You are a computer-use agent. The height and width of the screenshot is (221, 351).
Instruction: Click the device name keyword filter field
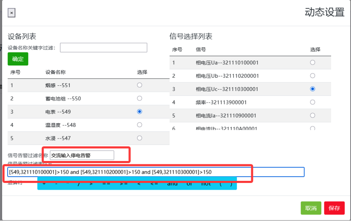104,47
